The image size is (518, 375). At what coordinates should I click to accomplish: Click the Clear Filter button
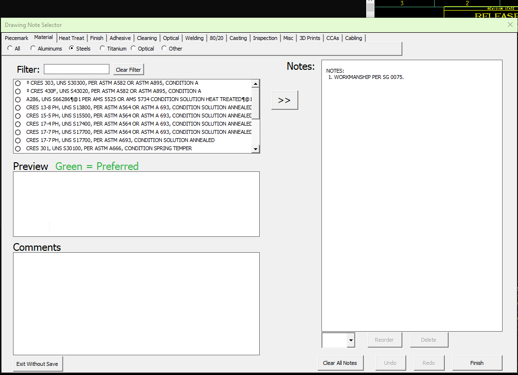[x=128, y=69]
